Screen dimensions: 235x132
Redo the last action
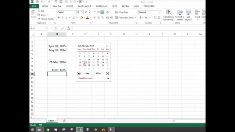click(x=49, y=2)
